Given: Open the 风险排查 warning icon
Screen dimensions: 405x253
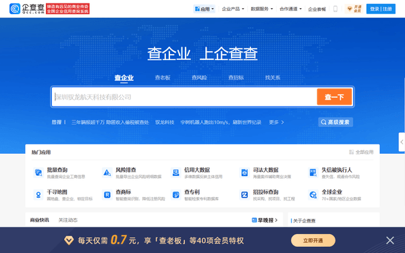Looking at the screenshot, I should [x=107, y=173].
